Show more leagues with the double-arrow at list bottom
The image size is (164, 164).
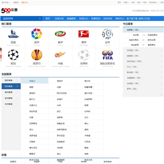coord(162,94)
